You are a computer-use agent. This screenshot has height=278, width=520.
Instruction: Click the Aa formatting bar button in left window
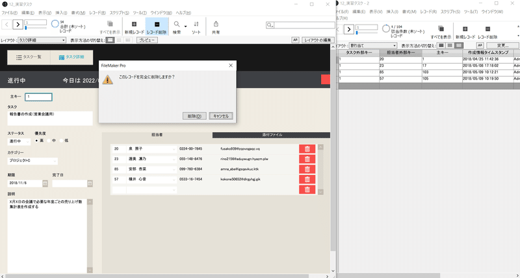295,40
